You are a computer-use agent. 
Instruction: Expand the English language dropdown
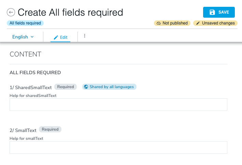point(23,37)
